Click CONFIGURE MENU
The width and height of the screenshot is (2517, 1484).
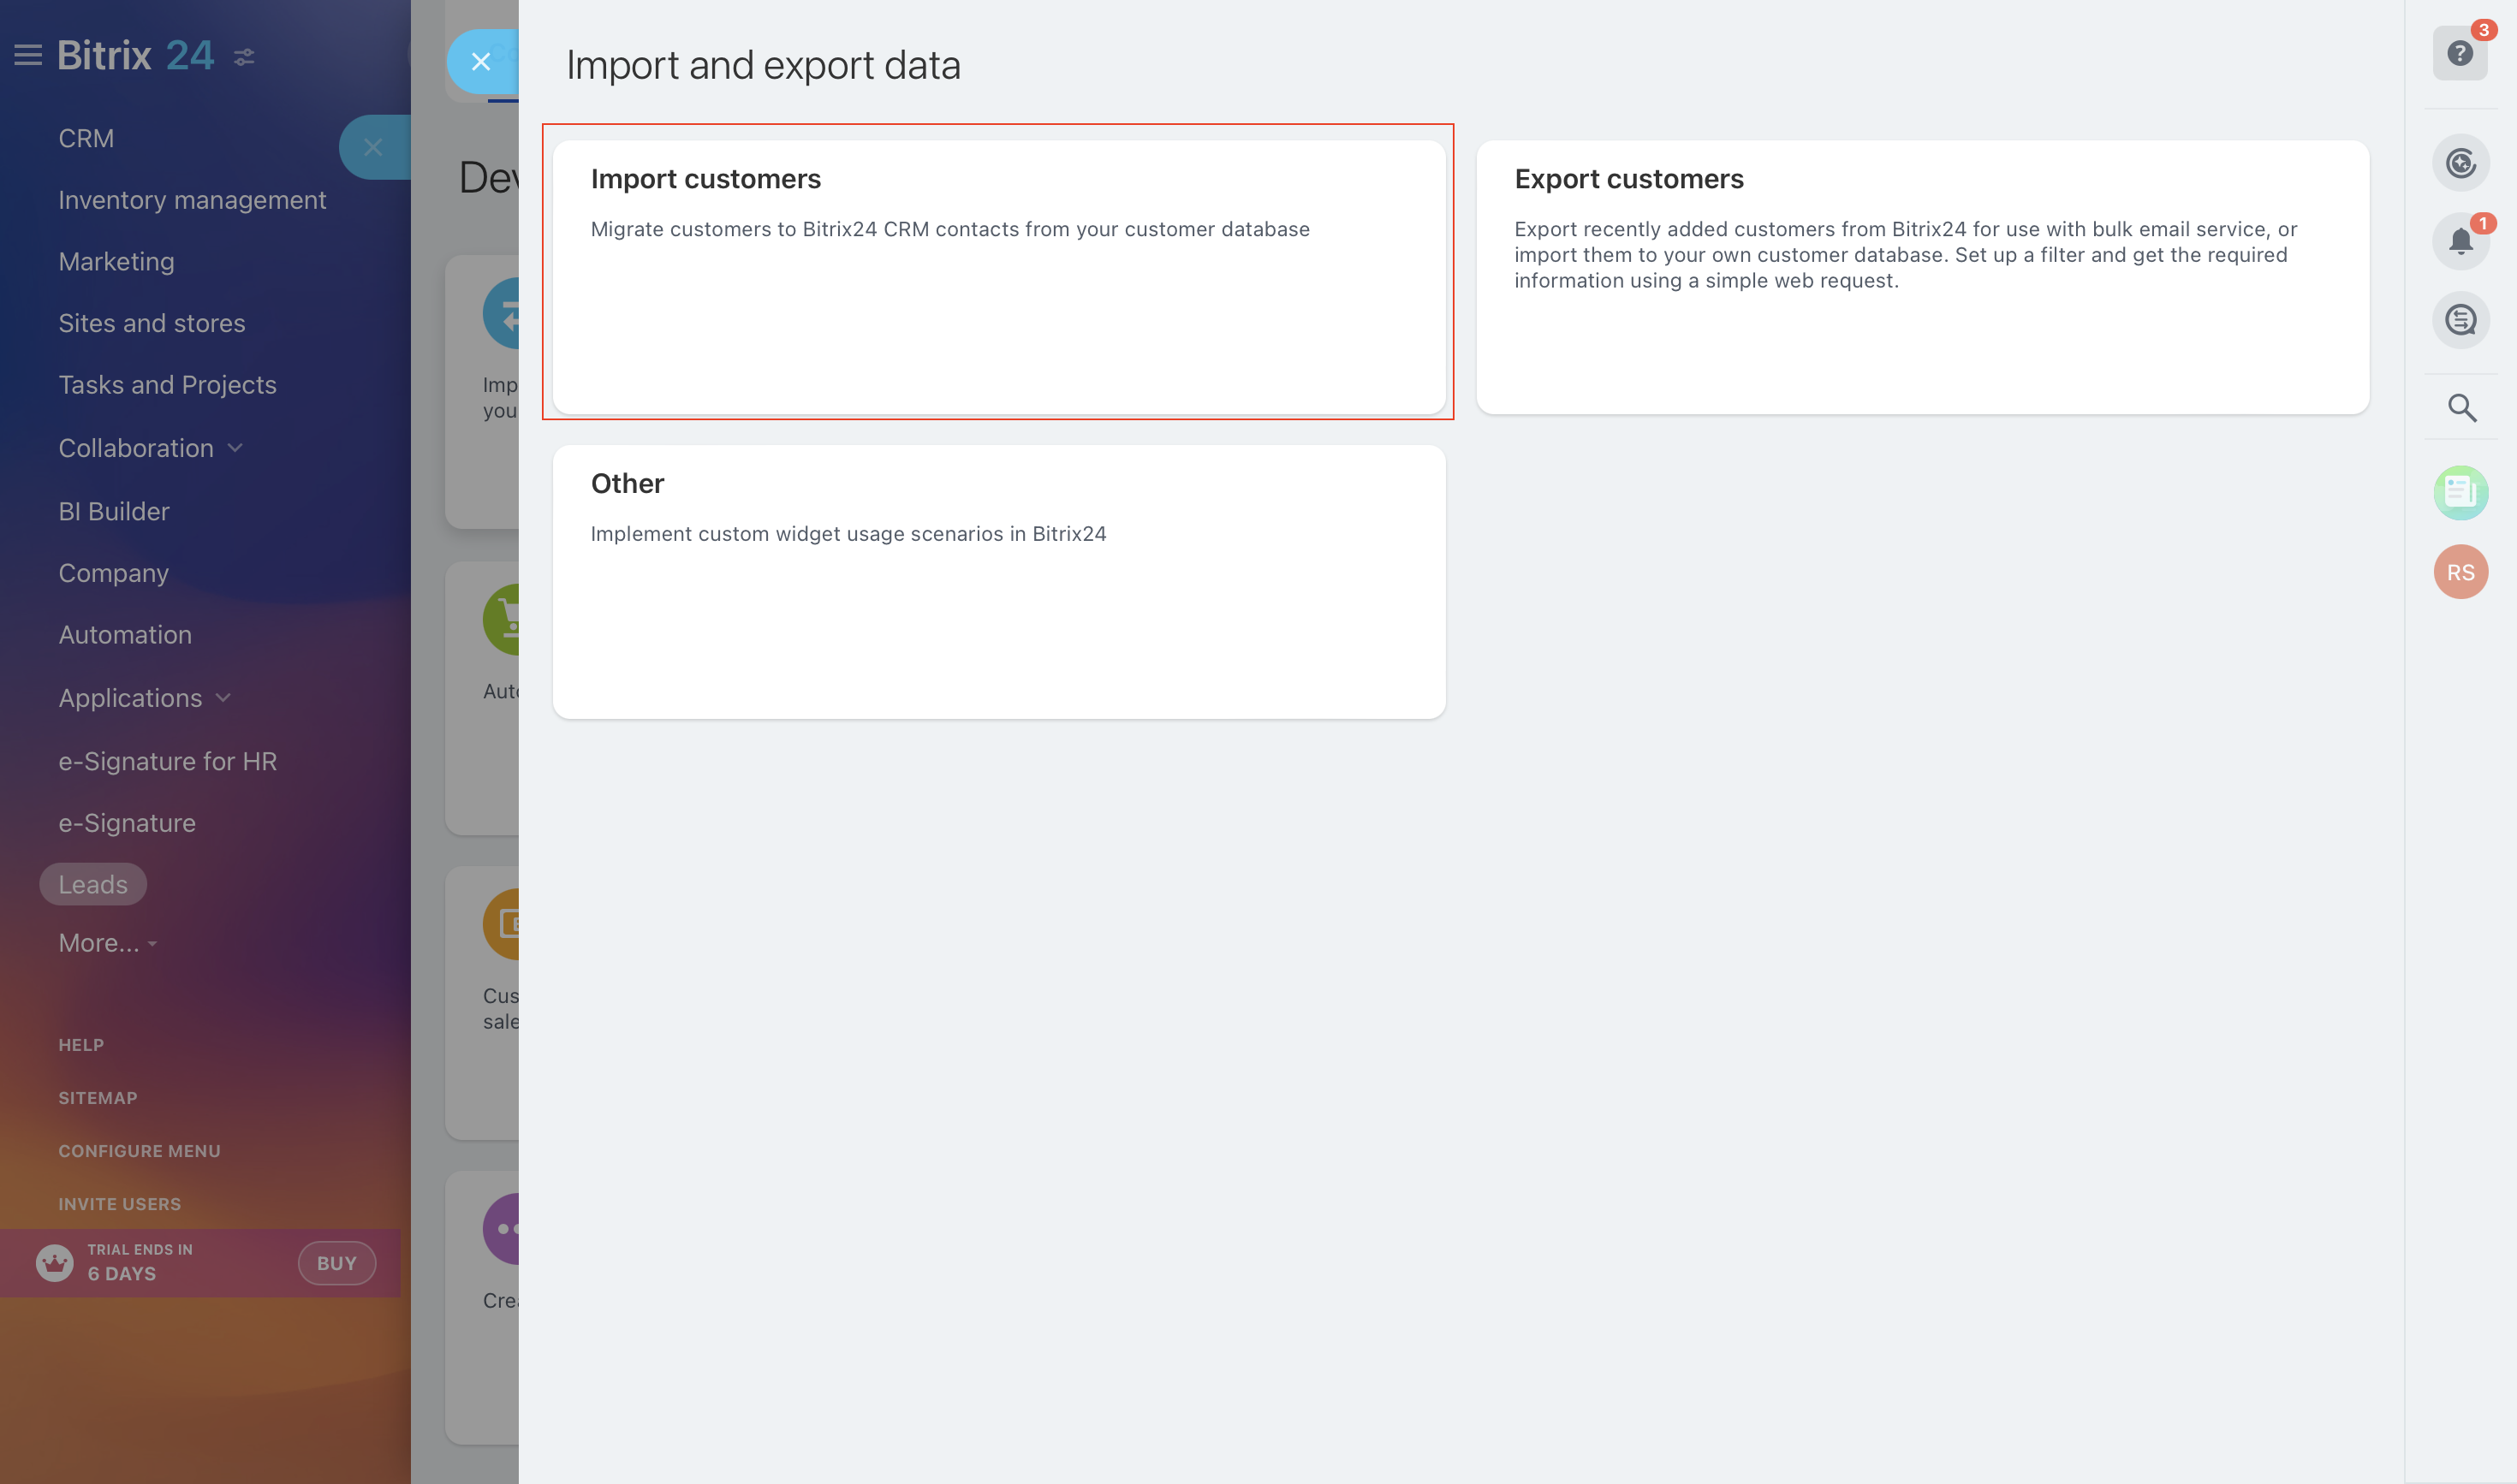tap(139, 1151)
